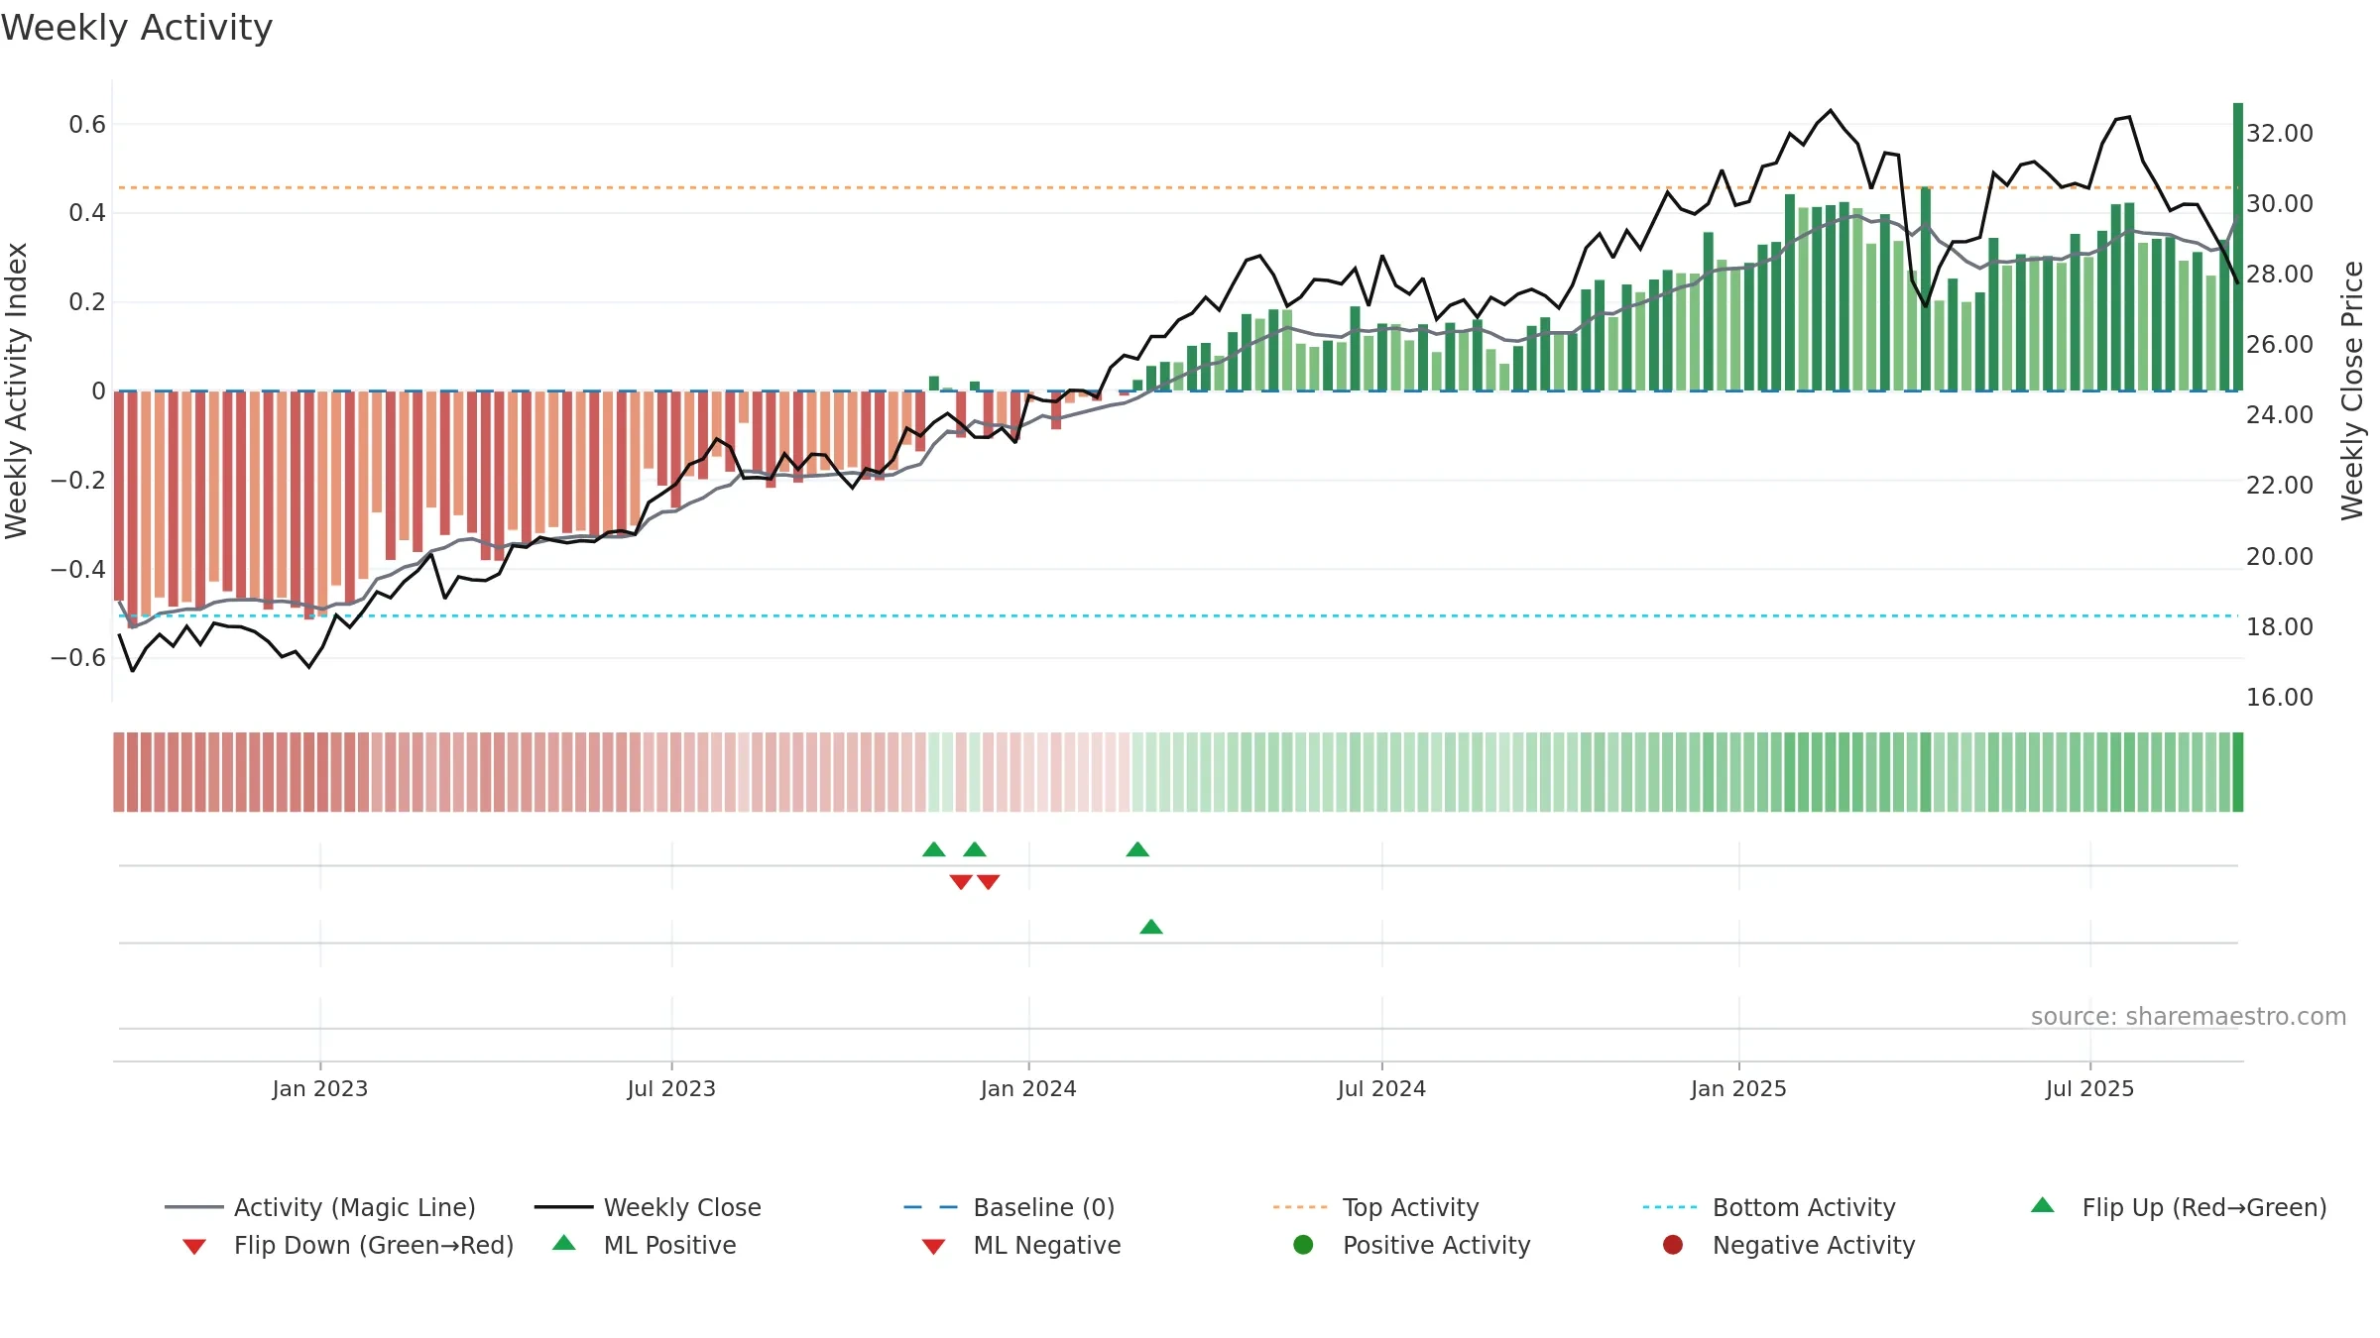Click the 32.00 right axis tick label

[2280, 133]
